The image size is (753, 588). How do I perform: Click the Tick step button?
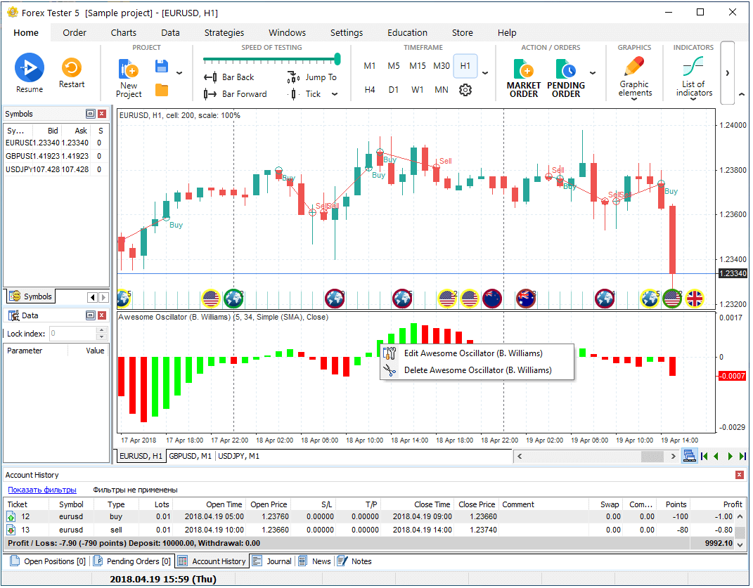(x=305, y=94)
